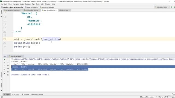Switch to friends.json editor tab
The height and width of the screenshot is (98, 175).
64,10
